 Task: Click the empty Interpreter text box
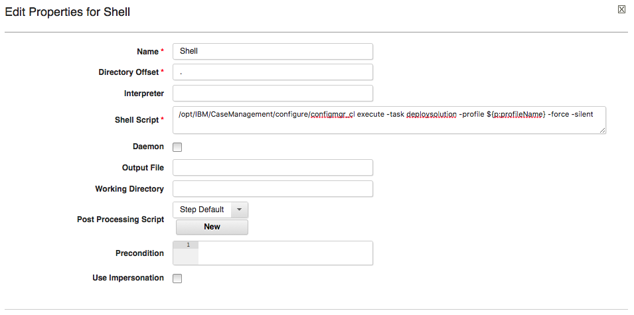(272, 94)
